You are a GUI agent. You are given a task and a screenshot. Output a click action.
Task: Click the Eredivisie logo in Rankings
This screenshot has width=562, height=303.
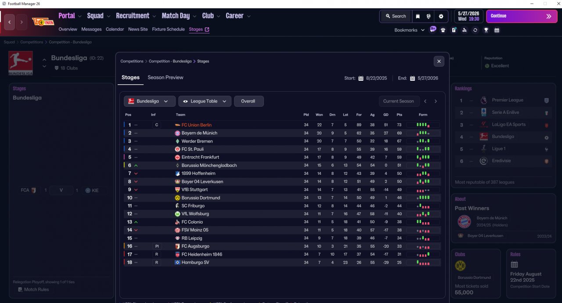(x=484, y=161)
